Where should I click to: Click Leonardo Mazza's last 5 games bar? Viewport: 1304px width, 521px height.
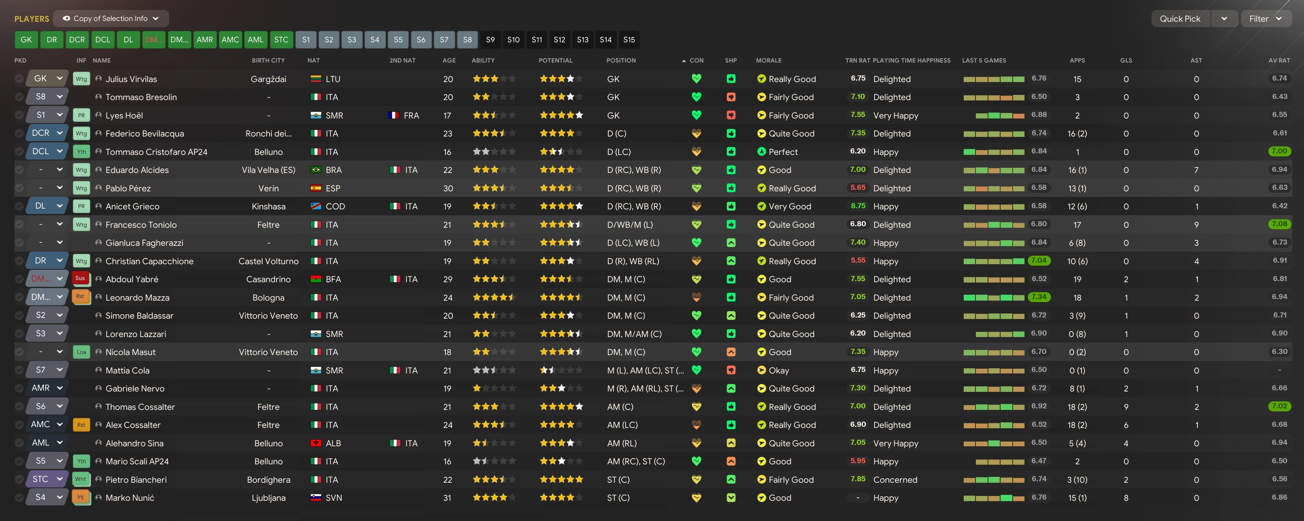994,297
